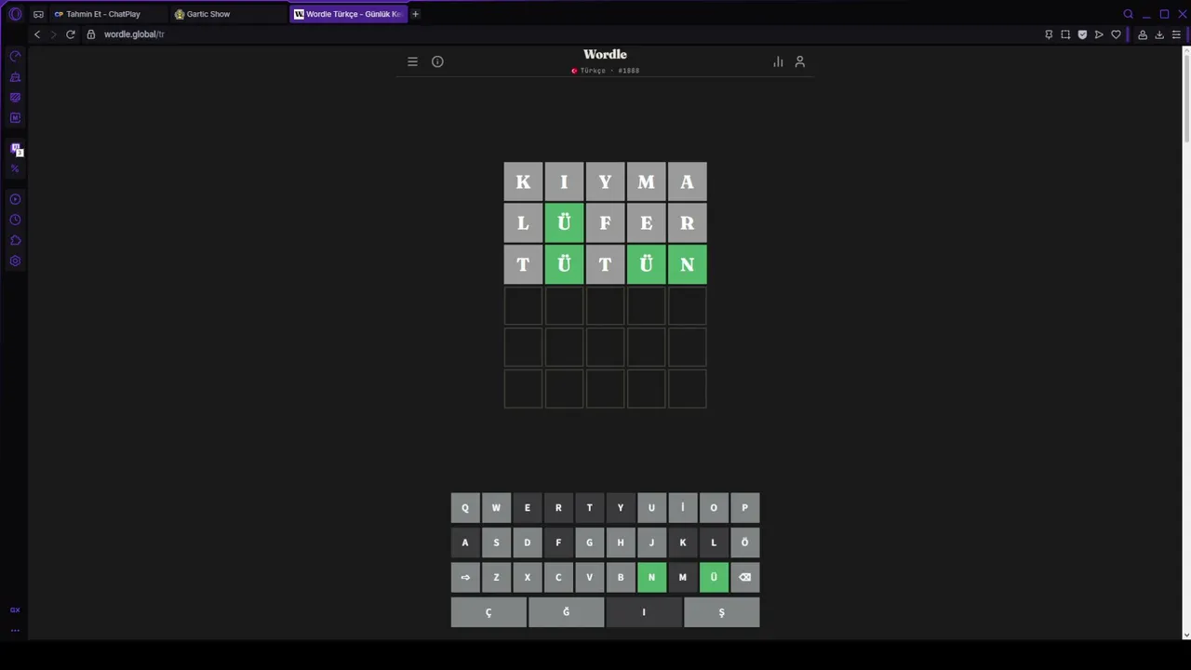Image resolution: width=1191 pixels, height=670 pixels.
Task: Click the Wordle title heading
Action: (x=605, y=54)
